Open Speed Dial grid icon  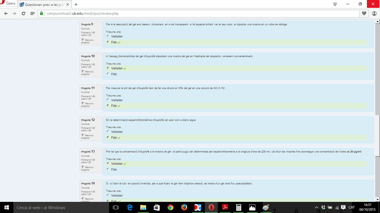32,13
